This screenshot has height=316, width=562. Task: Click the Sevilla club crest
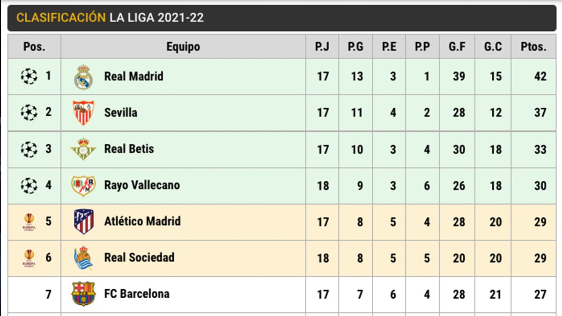(83, 113)
